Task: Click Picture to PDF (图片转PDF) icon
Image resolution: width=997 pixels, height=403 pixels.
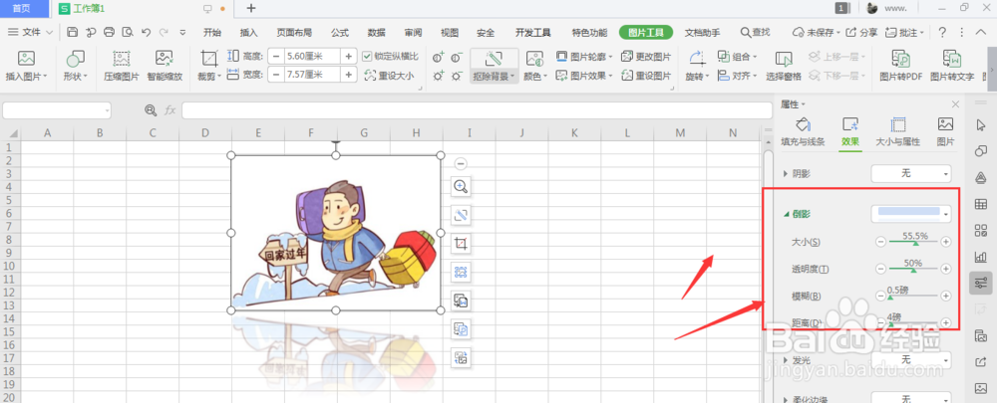Action: click(900, 59)
